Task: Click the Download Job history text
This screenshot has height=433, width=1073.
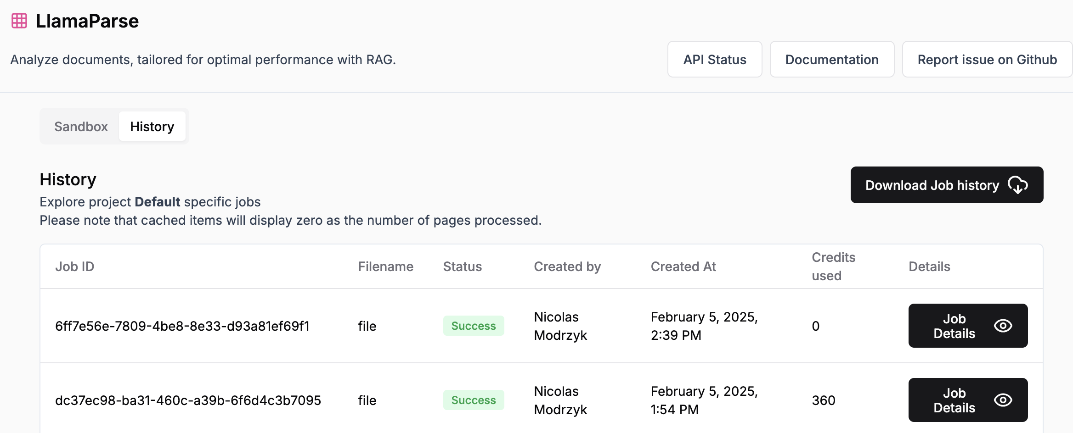Action: coord(932,185)
